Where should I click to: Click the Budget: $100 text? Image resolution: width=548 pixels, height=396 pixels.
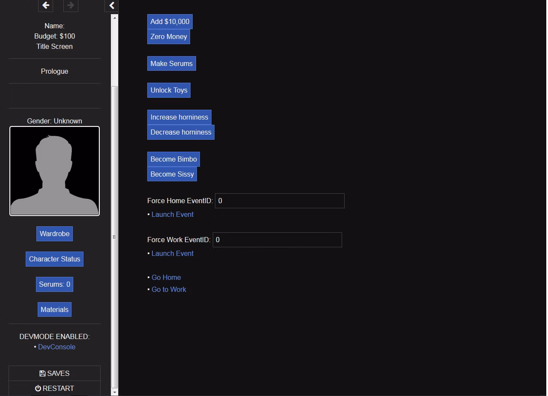coord(54,36)
